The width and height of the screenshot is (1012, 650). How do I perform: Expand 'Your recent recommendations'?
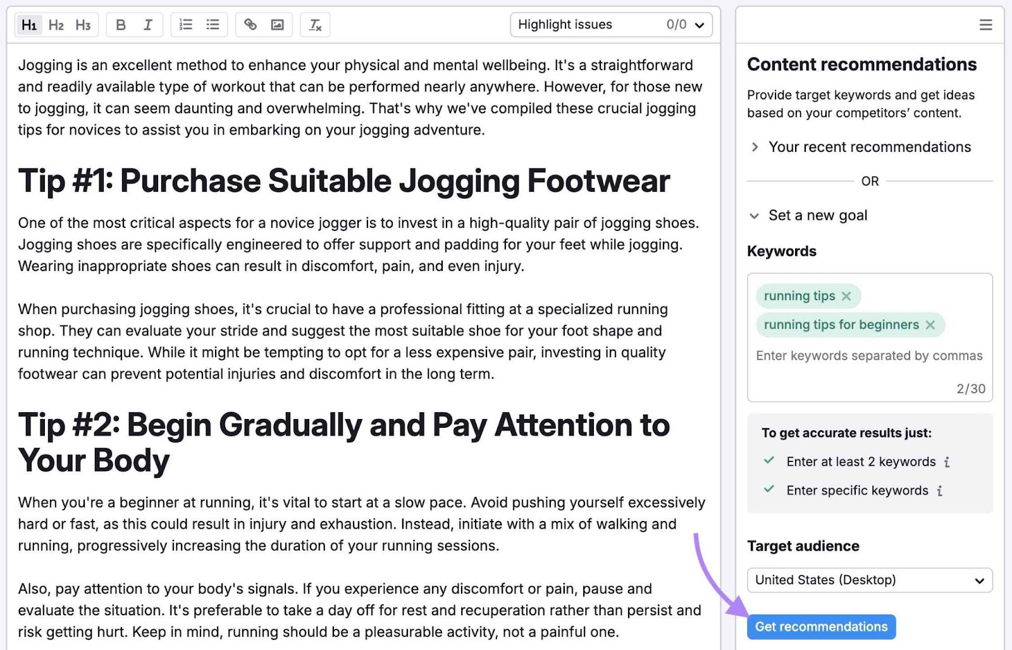[x=755, y=147]
